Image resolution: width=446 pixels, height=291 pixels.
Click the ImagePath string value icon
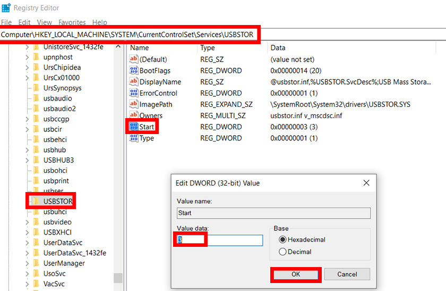point(134,104)
